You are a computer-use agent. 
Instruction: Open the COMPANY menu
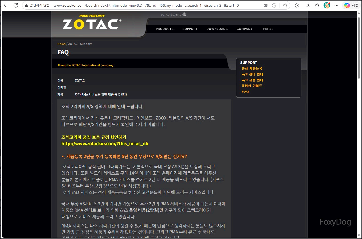pos(245,29)
